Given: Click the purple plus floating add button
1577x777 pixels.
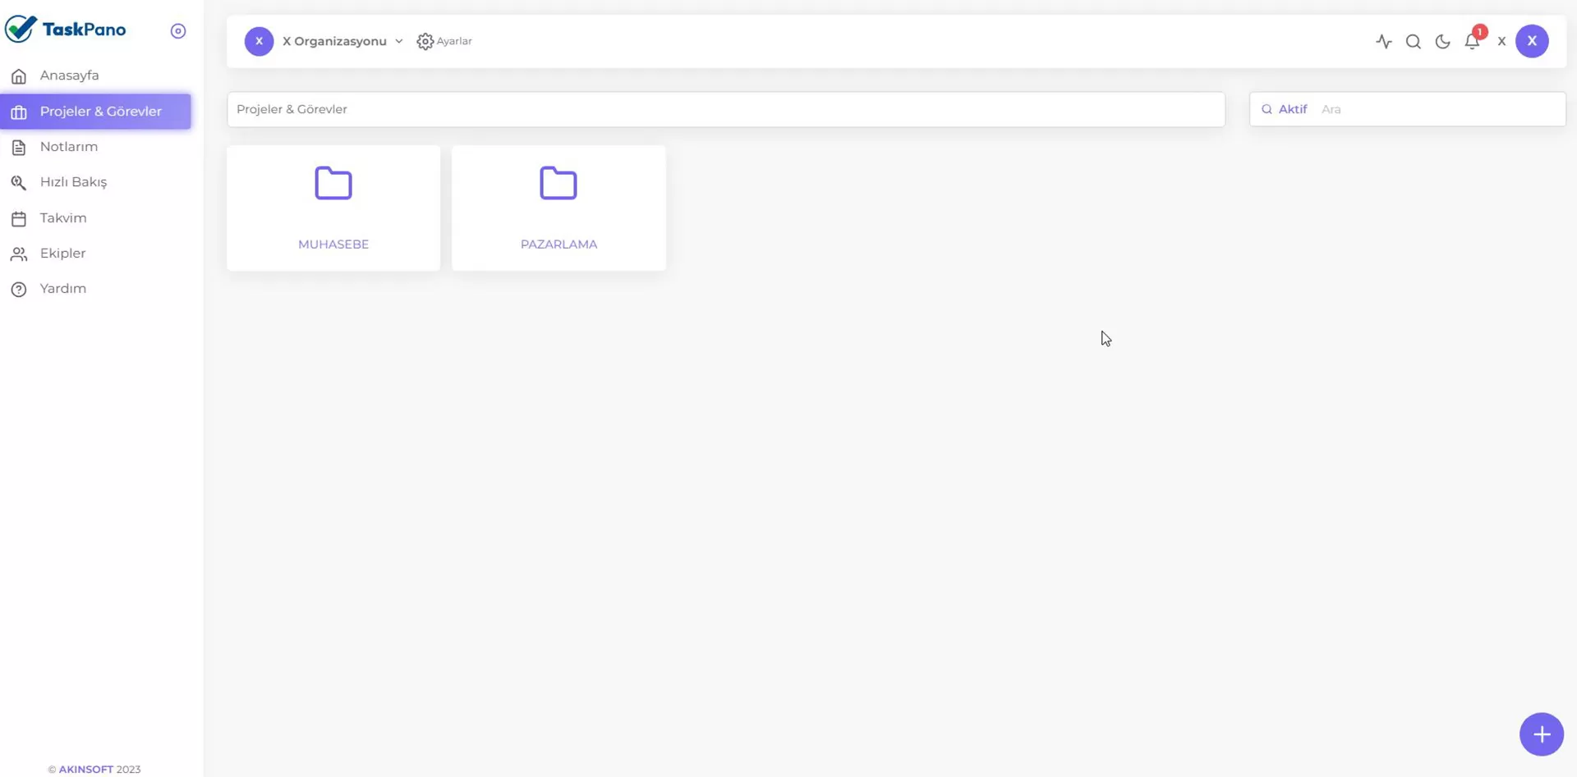Looking at the screenshot, I should click(x=1541, y=734).
